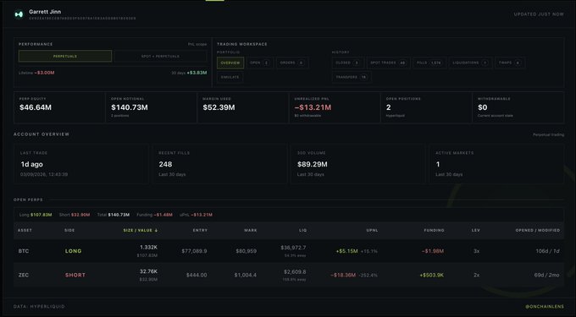
Task: Click the Data: Hyperliquid footer label
Action: click(39, 306)
